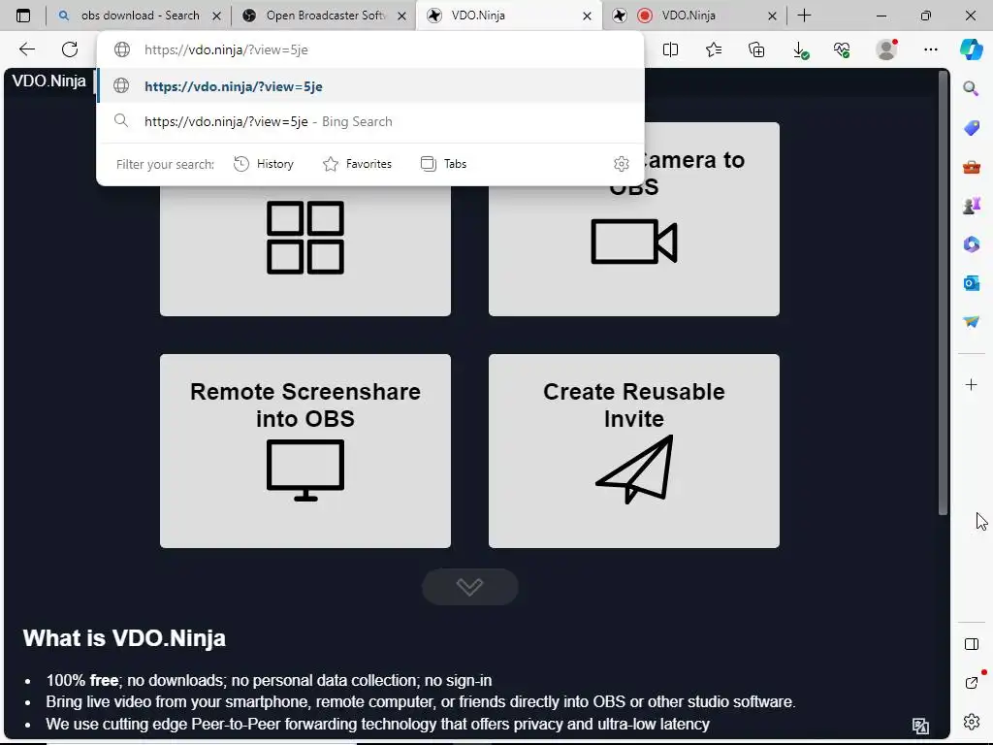Open the split screen icon in toolbar

coord(671,49)
